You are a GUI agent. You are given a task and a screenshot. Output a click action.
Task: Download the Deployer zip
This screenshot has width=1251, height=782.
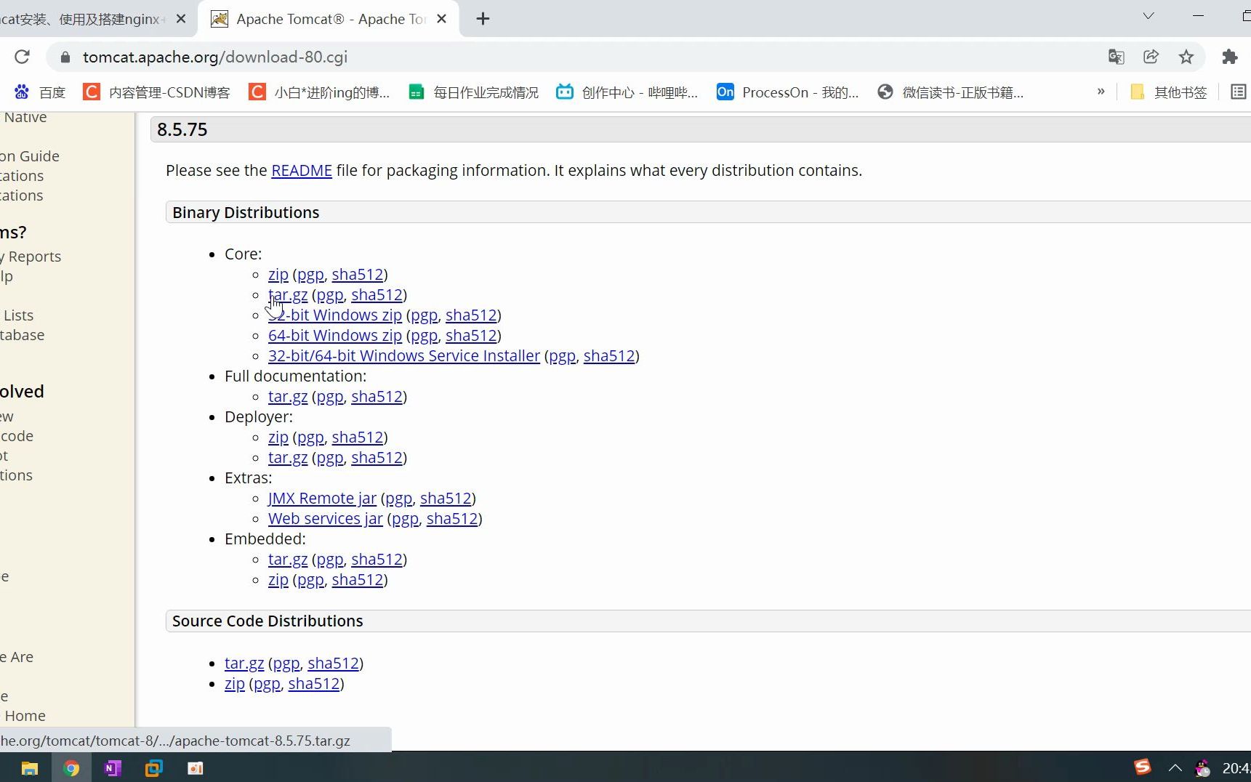[278, 438]
